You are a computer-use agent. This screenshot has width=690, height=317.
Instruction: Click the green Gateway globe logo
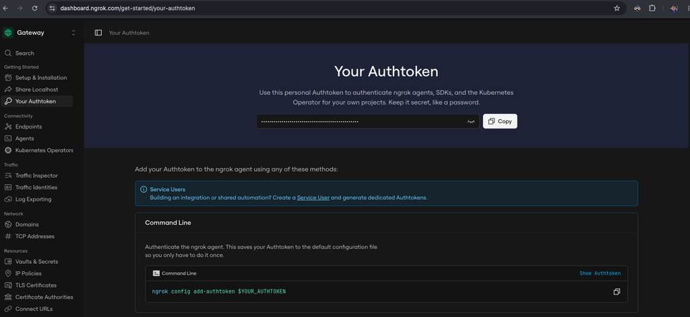tap(8, 32)
